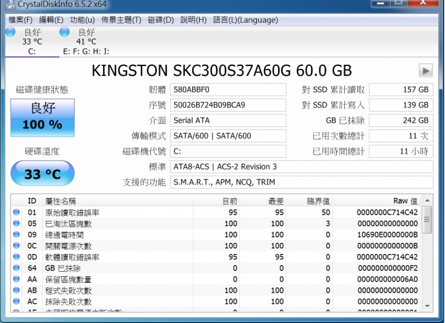This screenshot has height=323, width=445.
Task: Click status dot of attribute AC 抹除失敗次數
Action: point(17,301)
